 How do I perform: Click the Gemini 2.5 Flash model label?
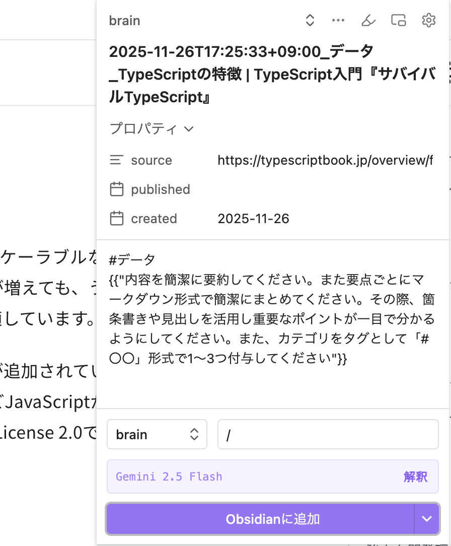pos(169,476)
